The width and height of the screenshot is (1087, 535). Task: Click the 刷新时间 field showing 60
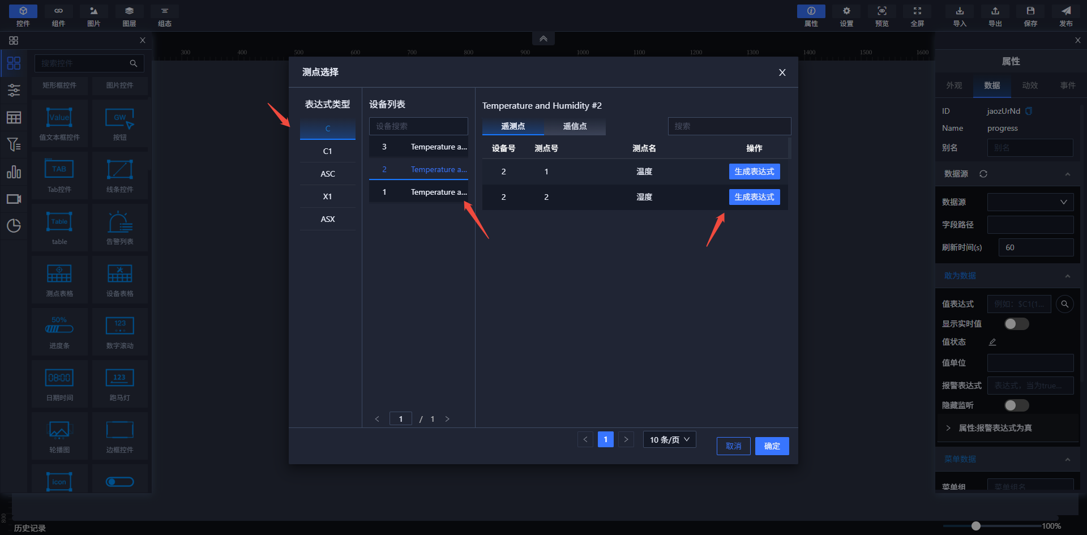click(x=1036, y=247)
